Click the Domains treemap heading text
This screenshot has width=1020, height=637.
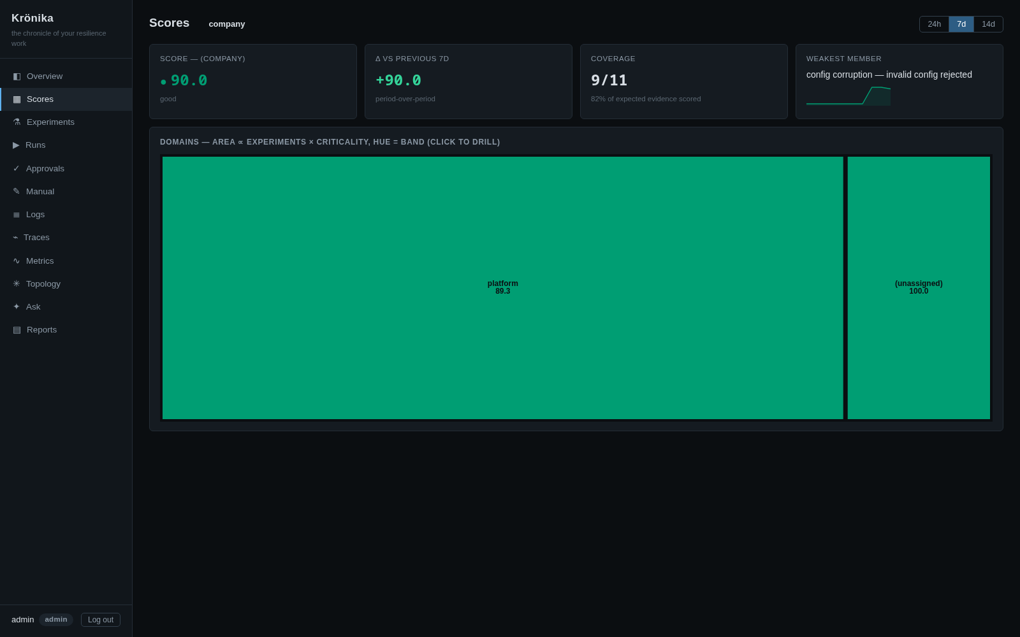tap(330, 142)
